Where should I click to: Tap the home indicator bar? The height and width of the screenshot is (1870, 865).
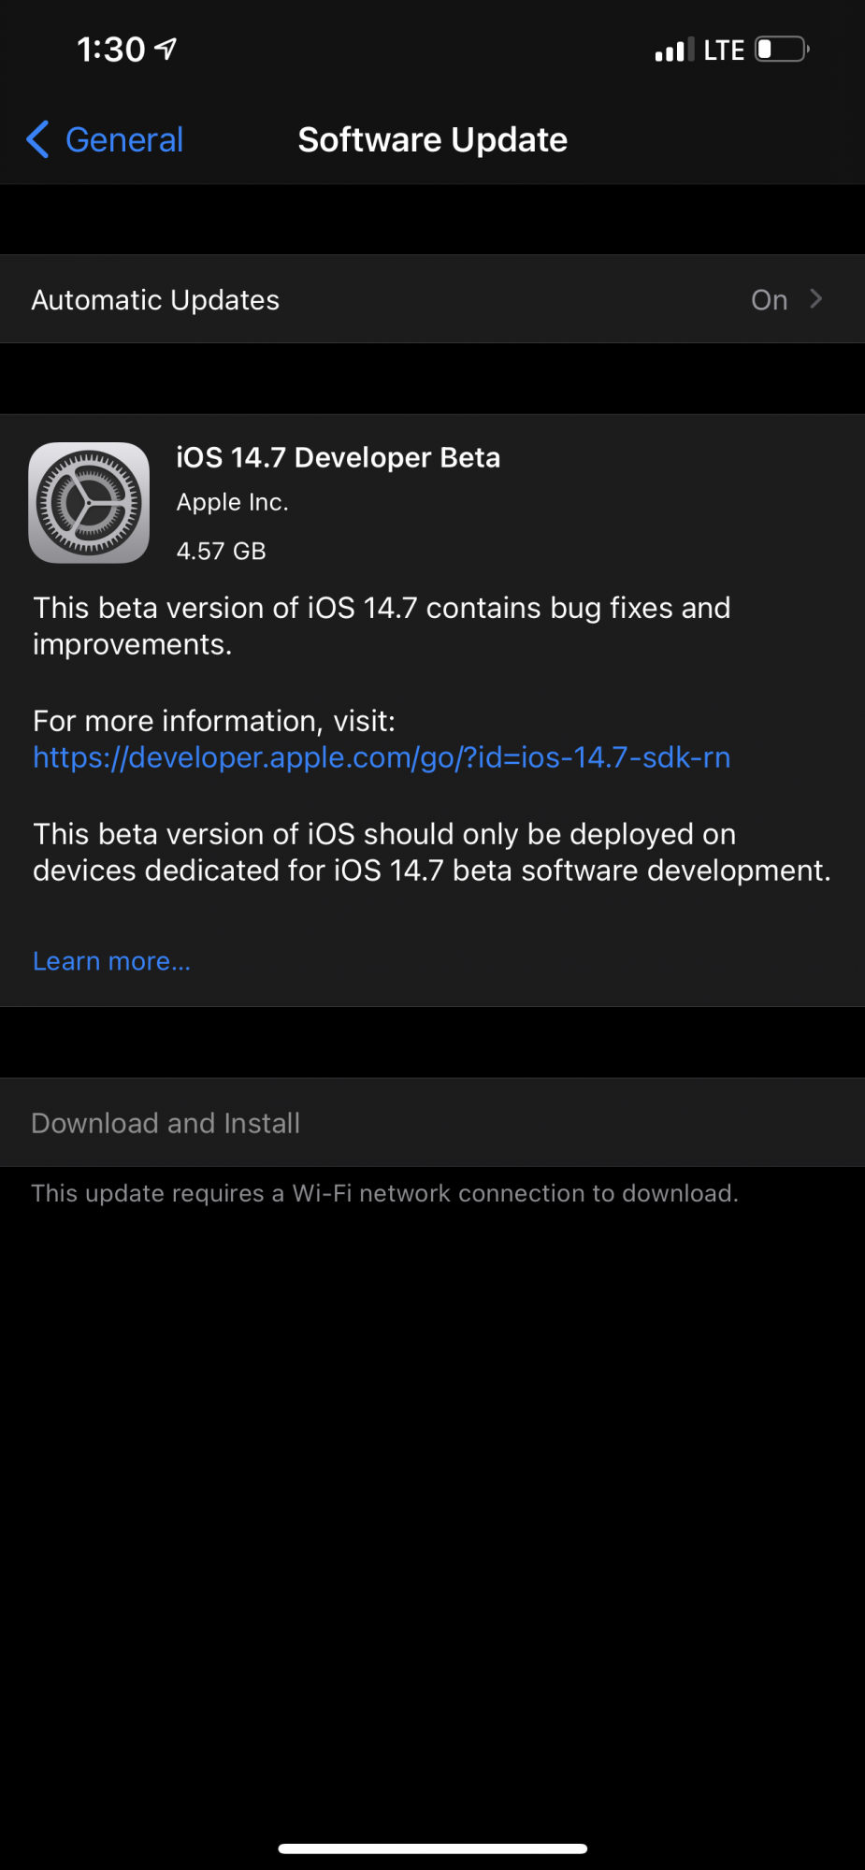pyautogui.click(x=433, y=1848)
